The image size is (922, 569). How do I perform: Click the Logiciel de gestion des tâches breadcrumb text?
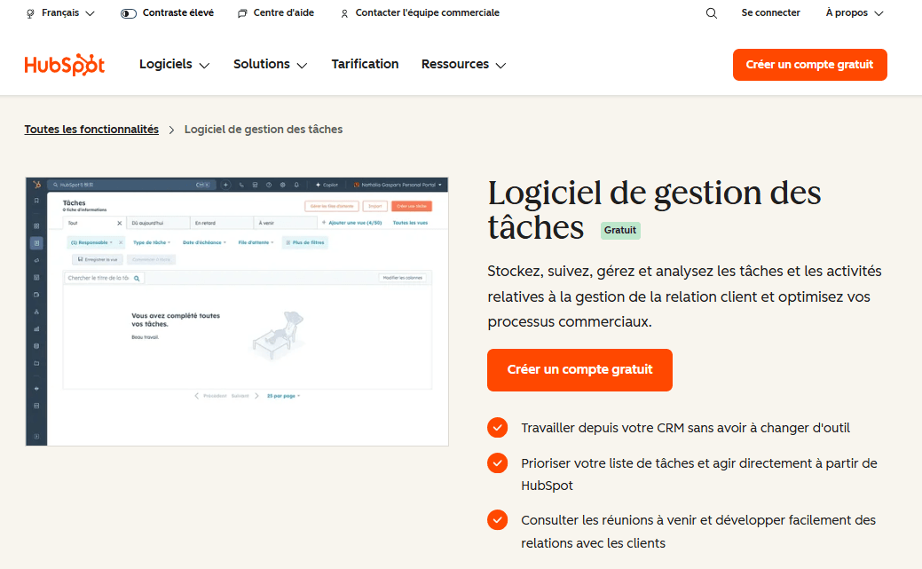[264, 130]
